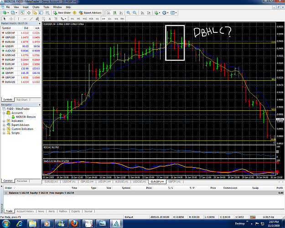
Task: Launch MetaEditor with the yellow diamond icon
Action: [74, 13]
